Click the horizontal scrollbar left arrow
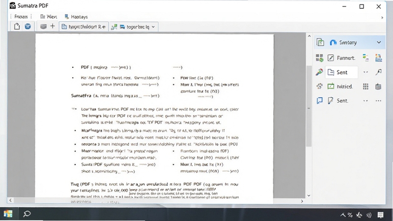This screenshot has width=393, height=221. pos(10,200)
